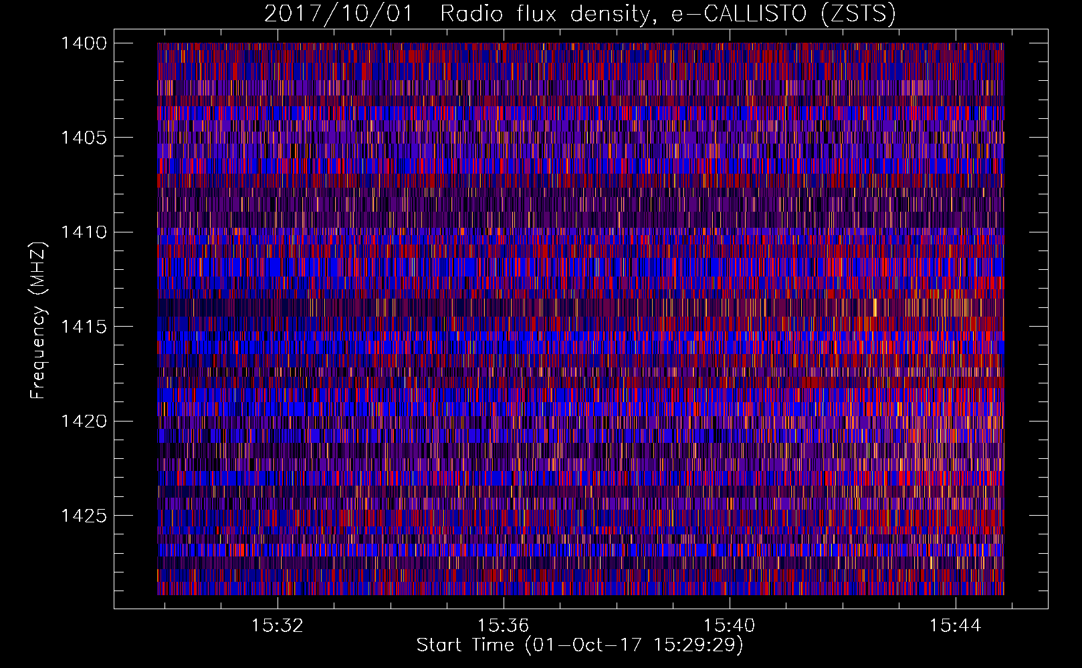
Task: Select the 1415 frequency axis label
Action: [84, 327]
